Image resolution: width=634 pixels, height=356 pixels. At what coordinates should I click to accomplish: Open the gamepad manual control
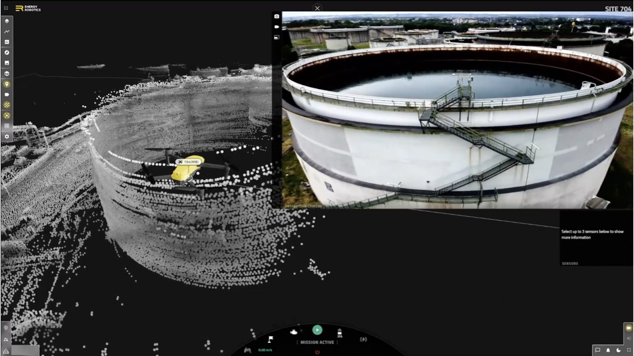tap(248, 350)
